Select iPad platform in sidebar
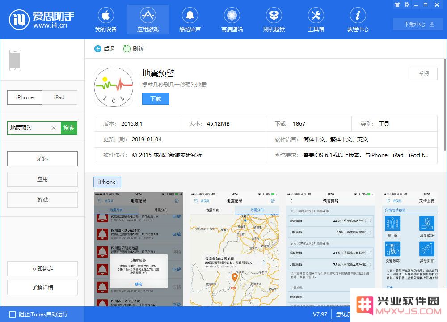This screenshot has width=447, height=322. pyautogui.click(x=59, y=97)
